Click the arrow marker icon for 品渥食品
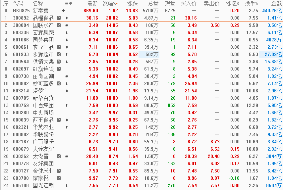The width and height of the screenshot is (283, 190). click(67, 18)
